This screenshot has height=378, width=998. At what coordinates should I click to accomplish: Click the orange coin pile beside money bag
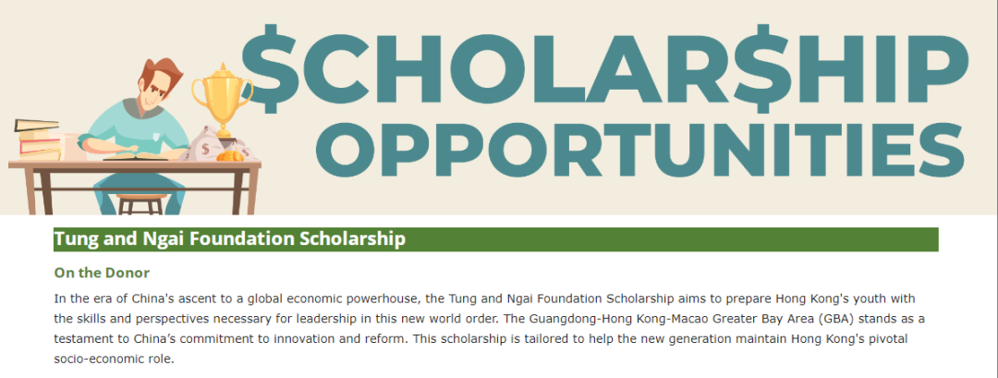tap(230, 155)
